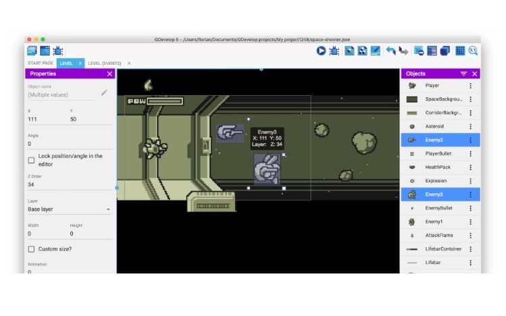Select AttackFlame in the Objects list
Image resolution: width=506 pixels, height=316 pixels.
pos(440,236)
